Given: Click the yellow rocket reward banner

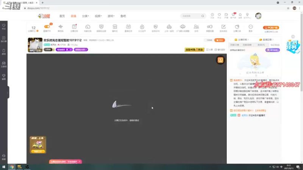Looking at the screenshot, I should pos(194,49).
